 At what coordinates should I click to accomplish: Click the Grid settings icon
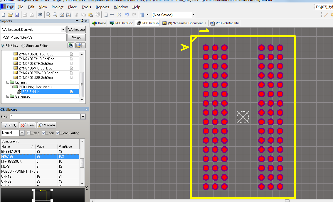142,15
